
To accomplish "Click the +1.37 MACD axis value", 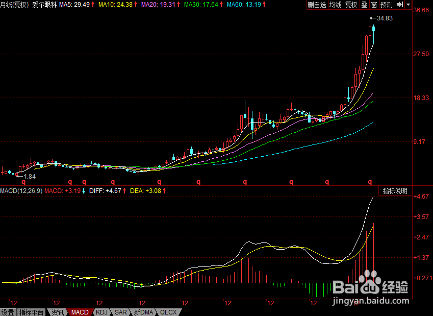I will 421,258.
